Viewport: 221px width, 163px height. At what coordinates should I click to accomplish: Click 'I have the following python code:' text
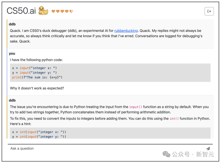36,60
